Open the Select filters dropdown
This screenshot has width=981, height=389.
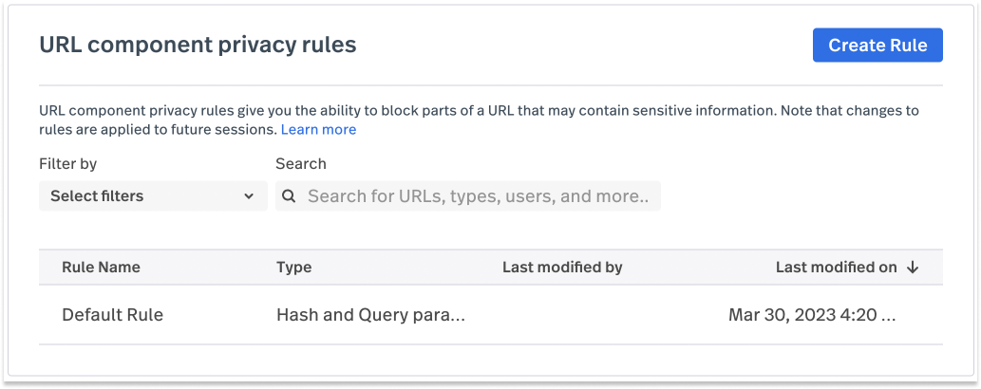point(153,195)
